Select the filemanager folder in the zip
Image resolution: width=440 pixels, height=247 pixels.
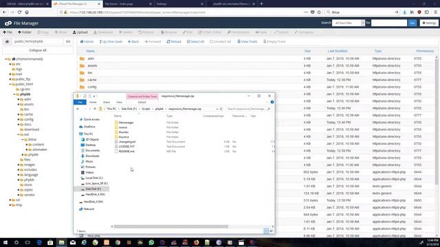[126, 123]
